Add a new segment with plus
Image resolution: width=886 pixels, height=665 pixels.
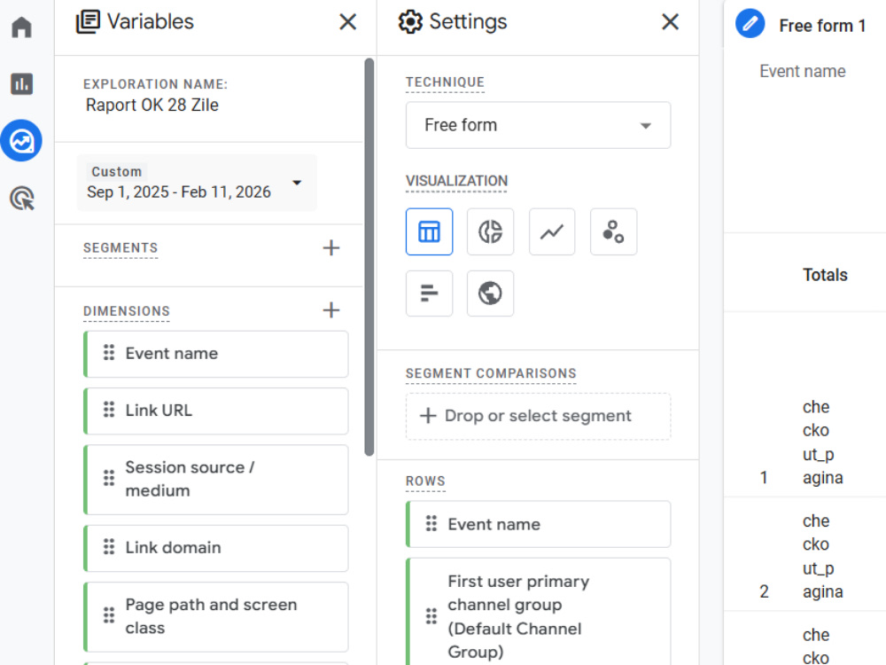(x=331, y=247)
